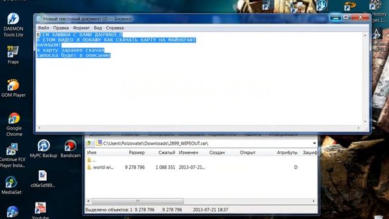
Task: Launch Google Chrome desktop shortcut
Action: (14, 124)
